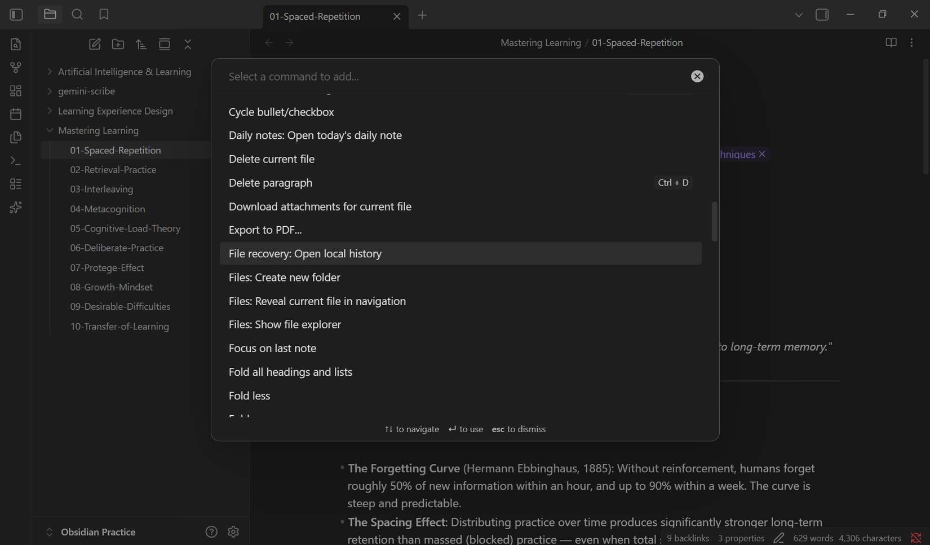
Task: Collapse the Mastering Learning folder
Action: tap(49, 130)
